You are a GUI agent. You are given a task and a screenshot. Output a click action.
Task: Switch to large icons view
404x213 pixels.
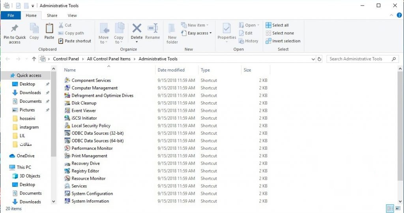pos(398,209)
